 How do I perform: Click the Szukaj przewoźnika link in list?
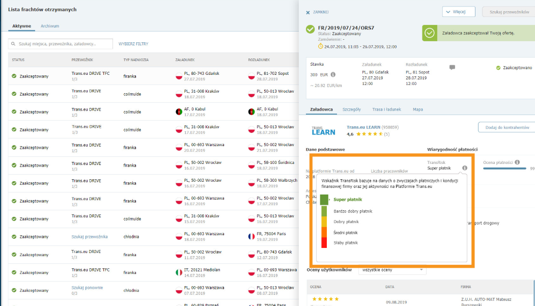click(x=90, y=237)
